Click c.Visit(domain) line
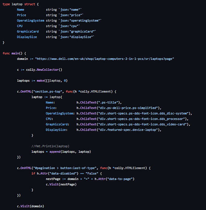This screenshot has width=206, height=210. coord(30,206)
